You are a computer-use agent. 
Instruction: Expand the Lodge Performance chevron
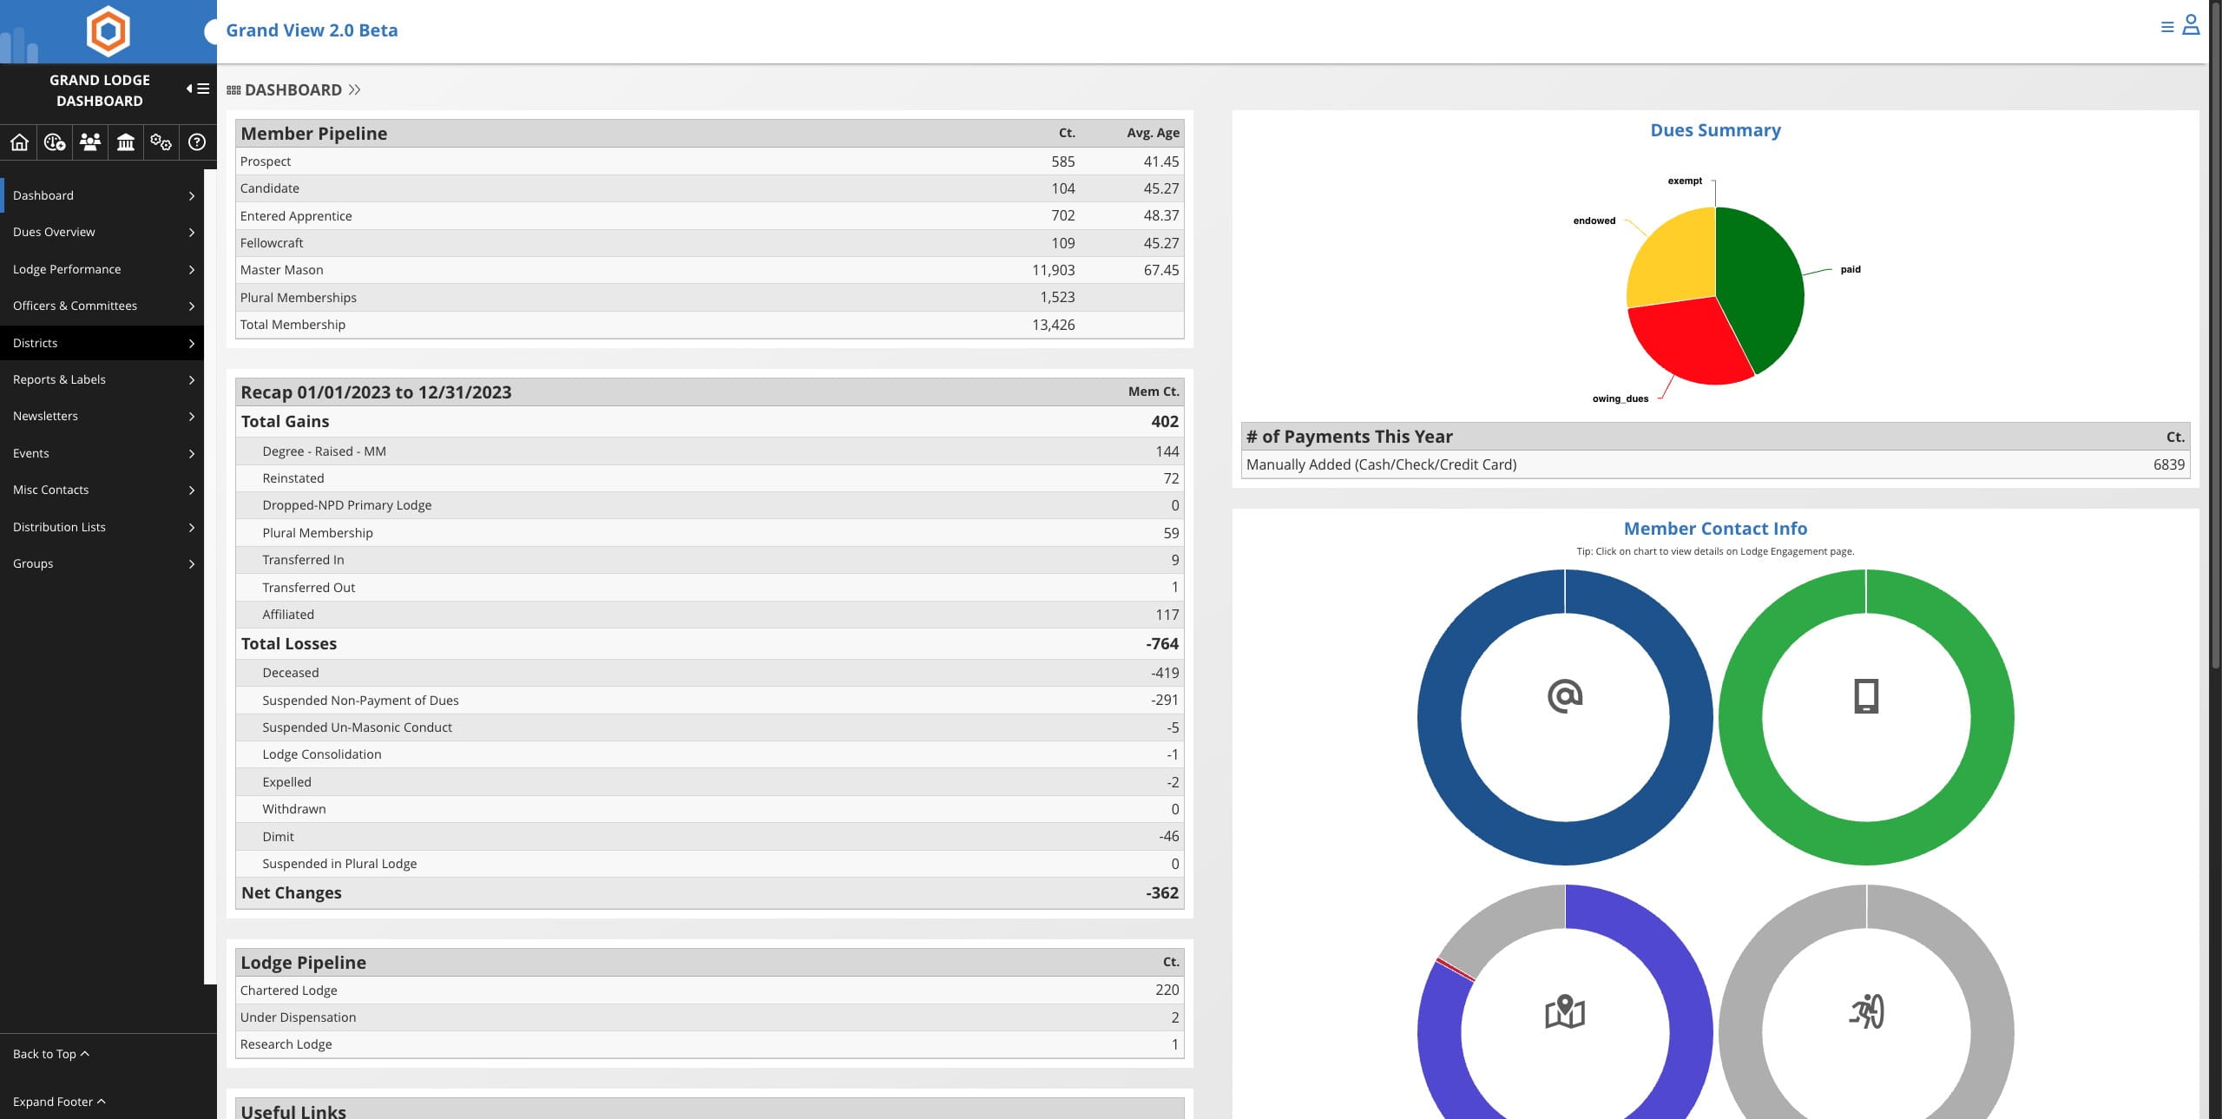point(192,270)
